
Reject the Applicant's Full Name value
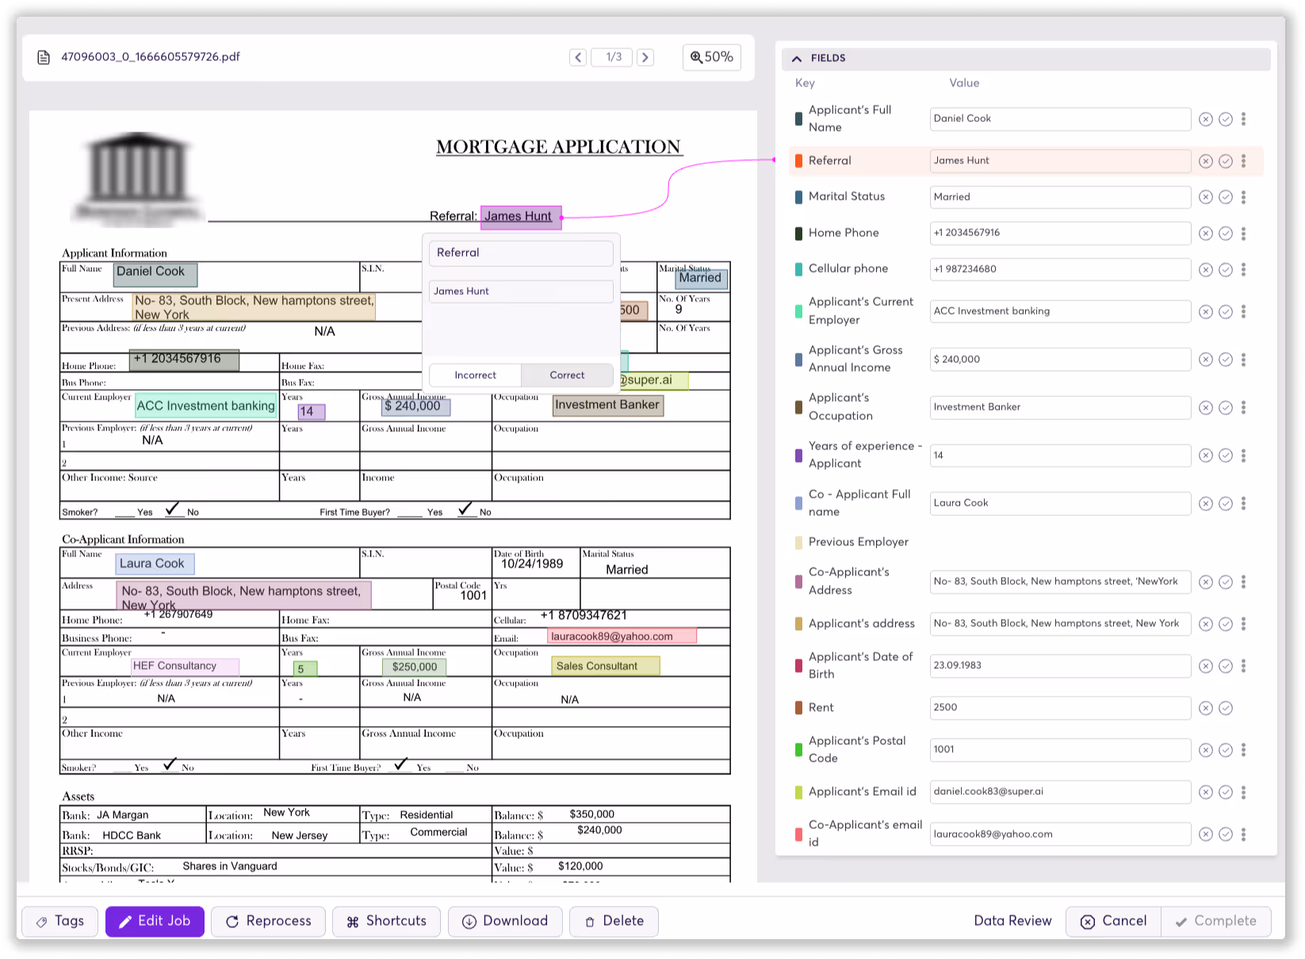1206,119
